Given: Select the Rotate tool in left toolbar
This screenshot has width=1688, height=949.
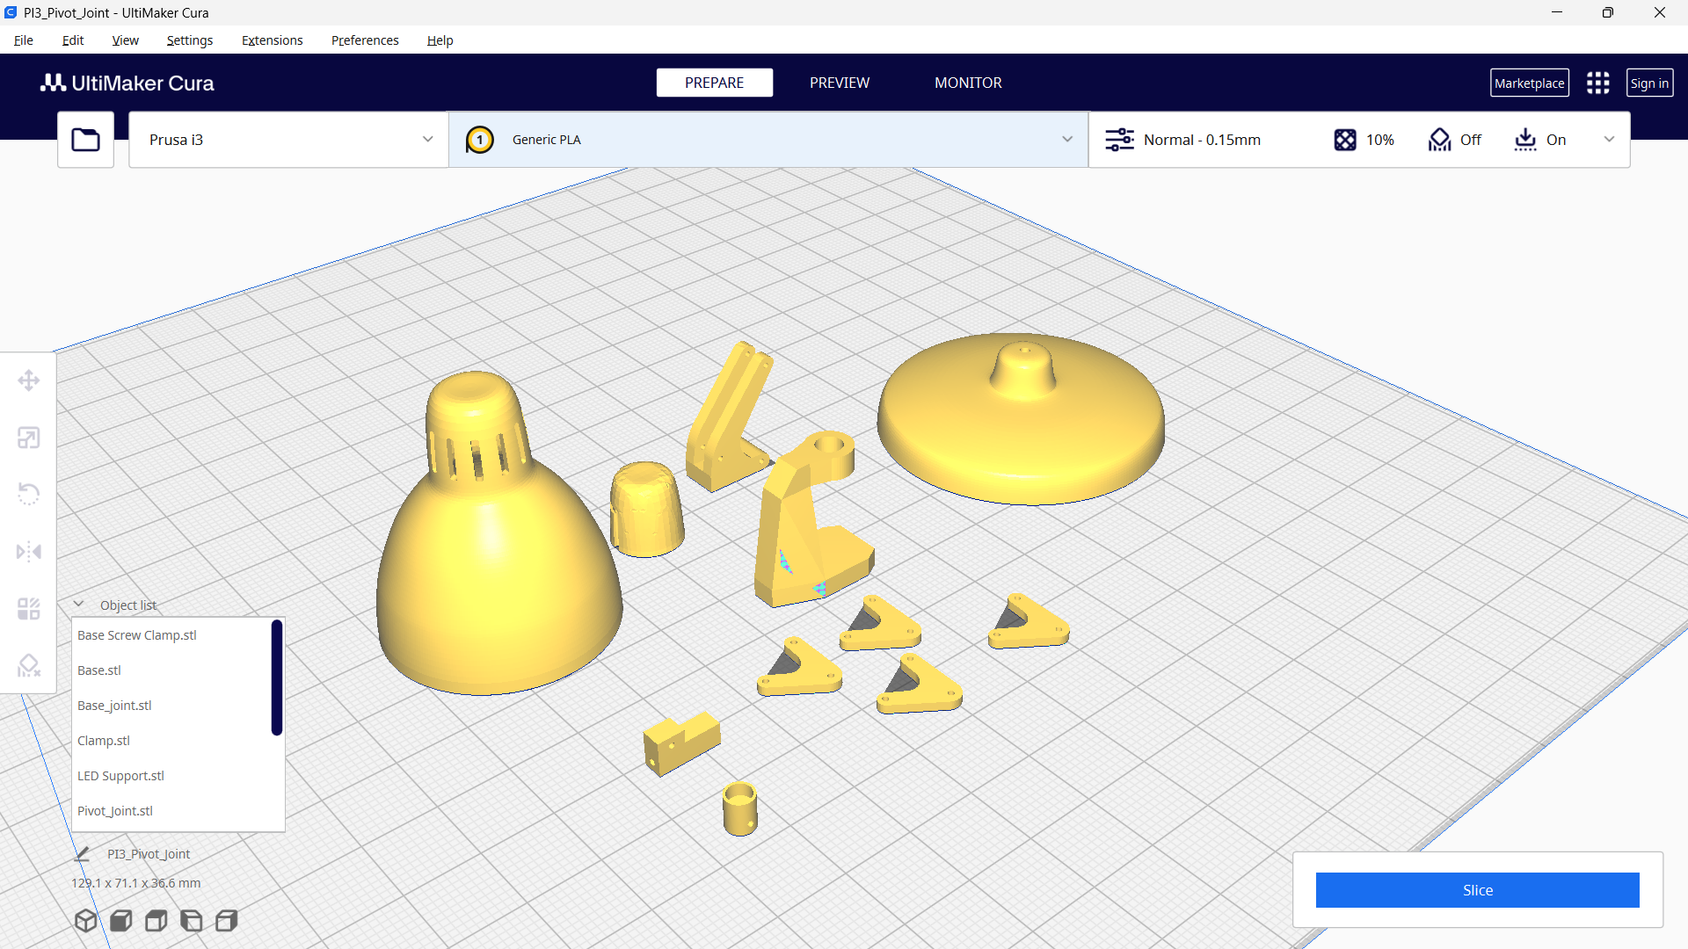Looking at the screenshot, I should click(28, 495).
